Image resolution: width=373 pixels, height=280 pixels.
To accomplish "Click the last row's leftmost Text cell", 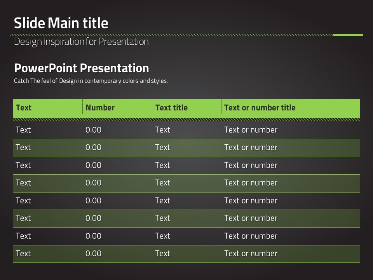I will click(23, 253).
